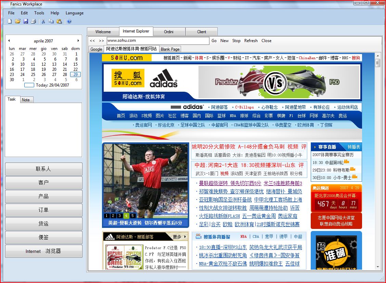The height and width of the screenshot is (283, 386).
Task: Click the New document toolbar icon
Action: click(10, 22)
